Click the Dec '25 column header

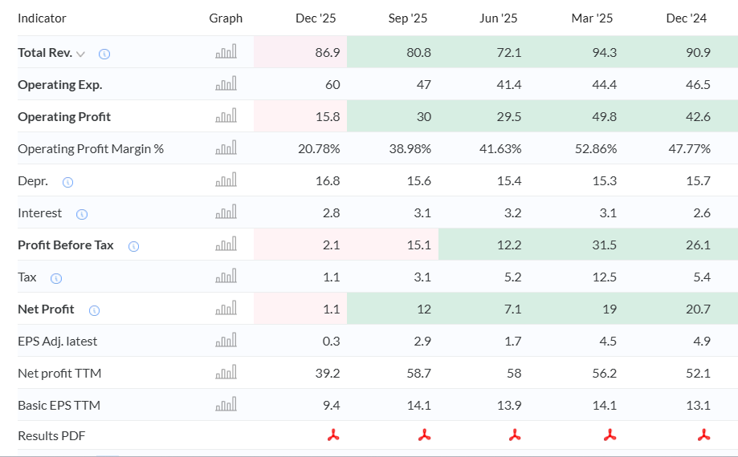(x=316, y=18)
